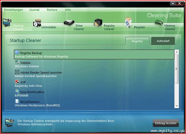
Task: Select the Registry Backup entry name
Action: pyautogui.click(x=31, y=53)
